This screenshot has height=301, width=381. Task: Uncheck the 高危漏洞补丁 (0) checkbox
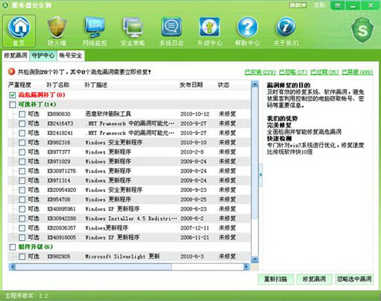click(12, 95)
